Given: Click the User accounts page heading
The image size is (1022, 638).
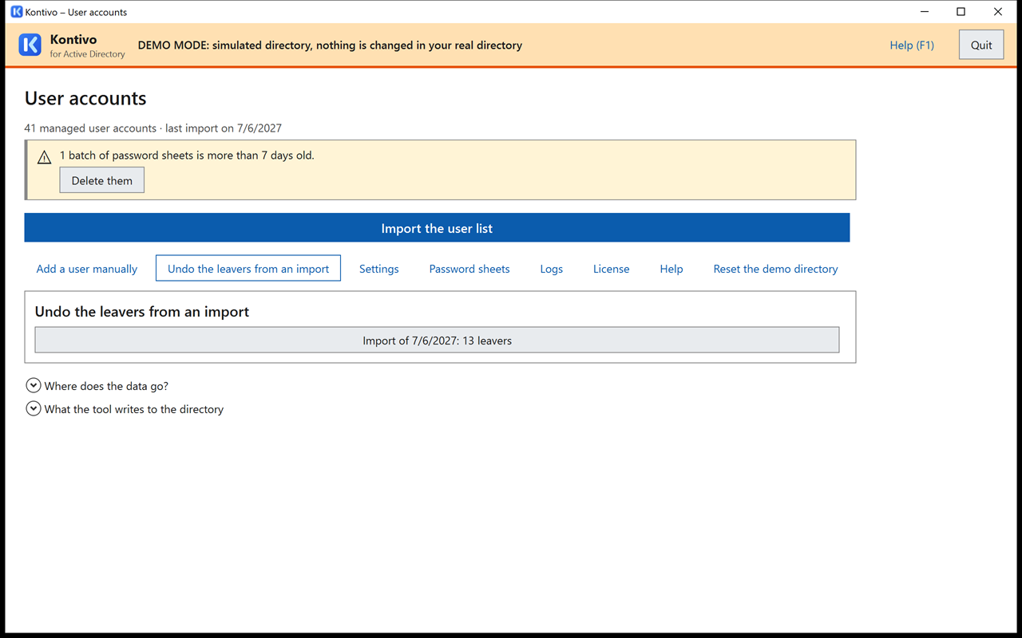Looking at the screenshot, I should 85,98.
